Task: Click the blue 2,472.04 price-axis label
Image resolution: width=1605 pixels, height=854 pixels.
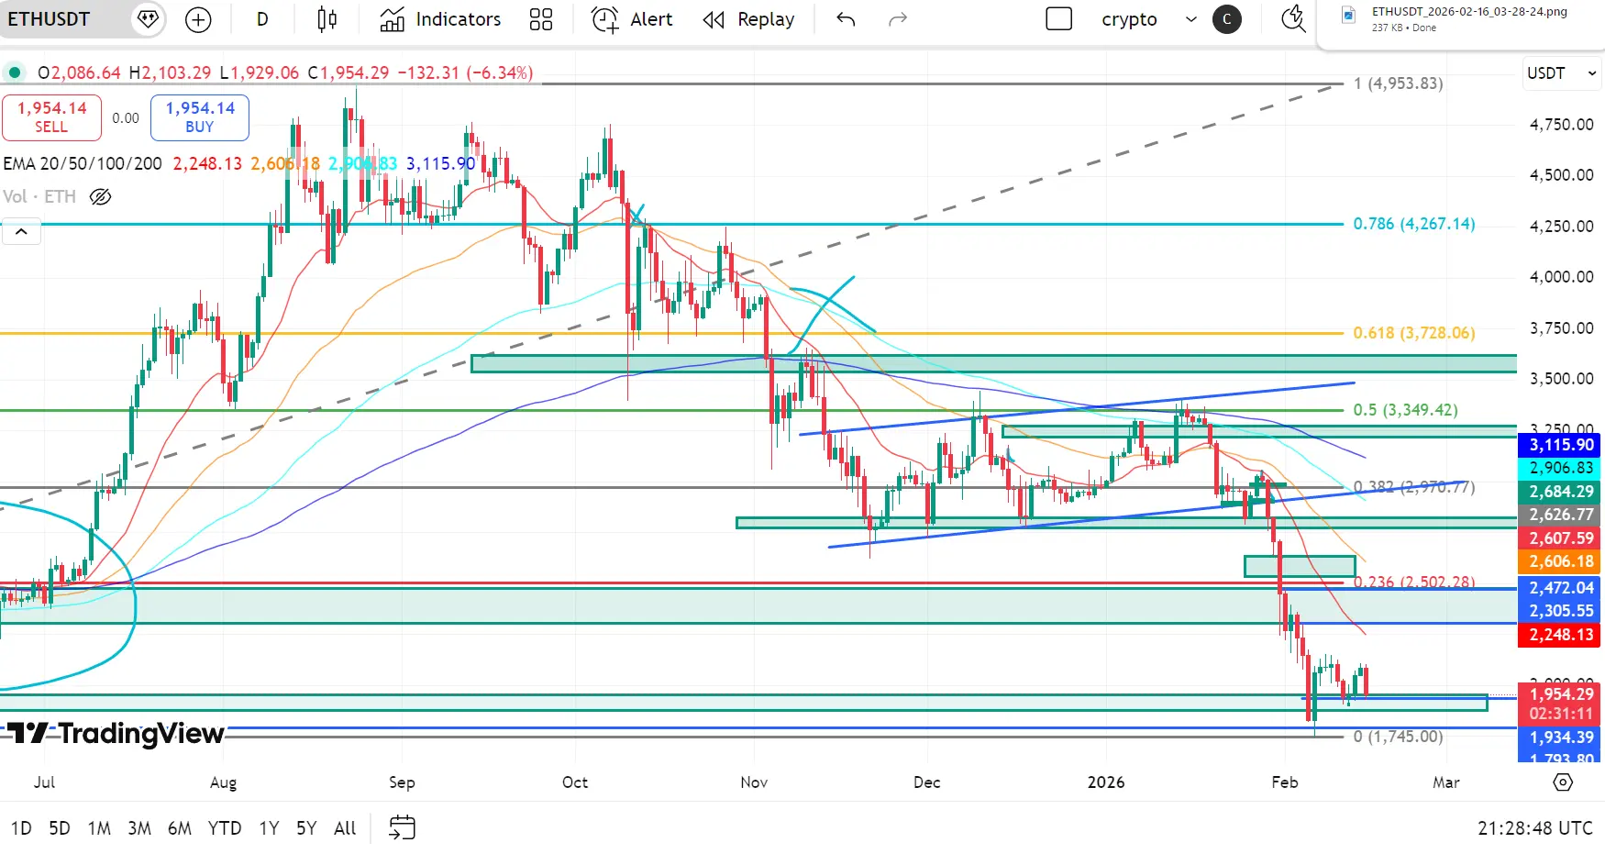Action: tap(1561, 588)
